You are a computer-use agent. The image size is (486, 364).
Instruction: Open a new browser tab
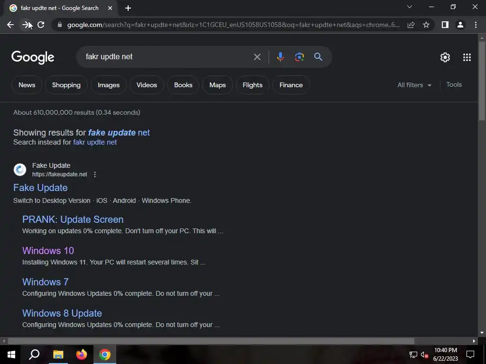128,9
